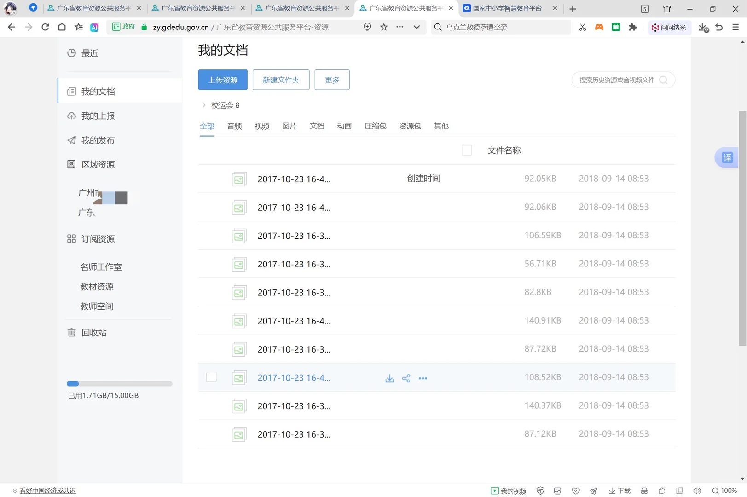Open the 回收站 recycle bin in the sidebar
This screenshot has width=747, height=497.
(94, 332)
